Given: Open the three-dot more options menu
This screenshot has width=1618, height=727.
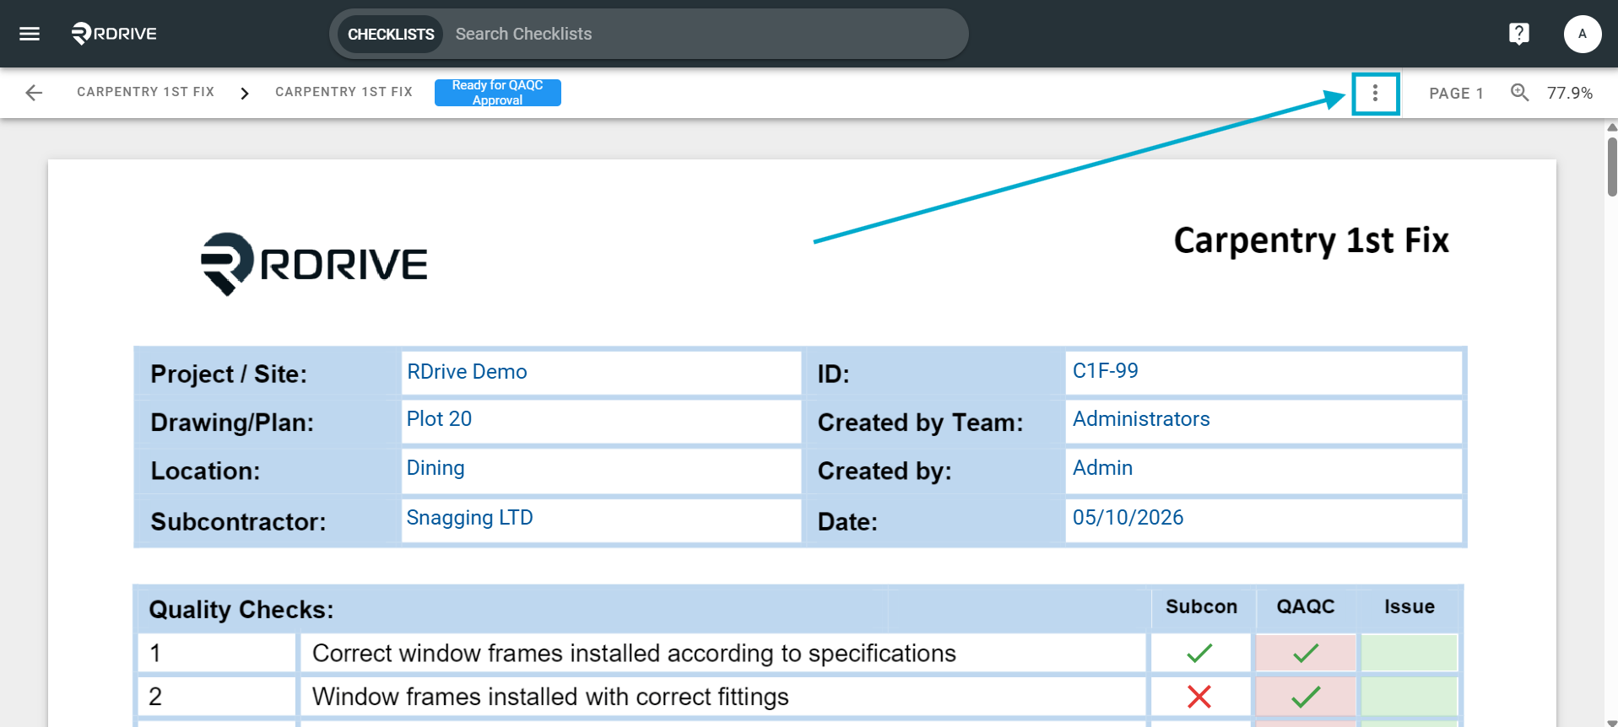Looking at the screenshot, I should pos(1375,93).
